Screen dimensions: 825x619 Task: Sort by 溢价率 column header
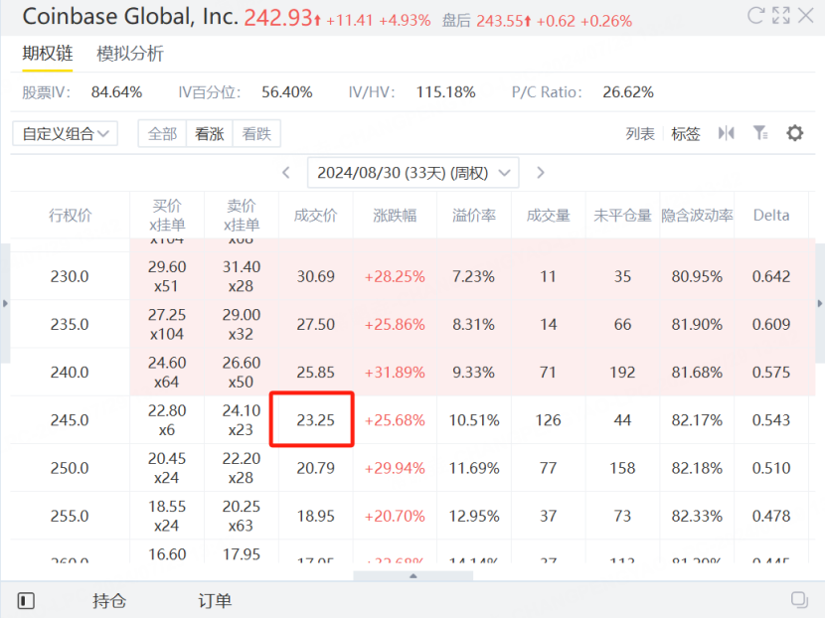click(x=473, y=215)
